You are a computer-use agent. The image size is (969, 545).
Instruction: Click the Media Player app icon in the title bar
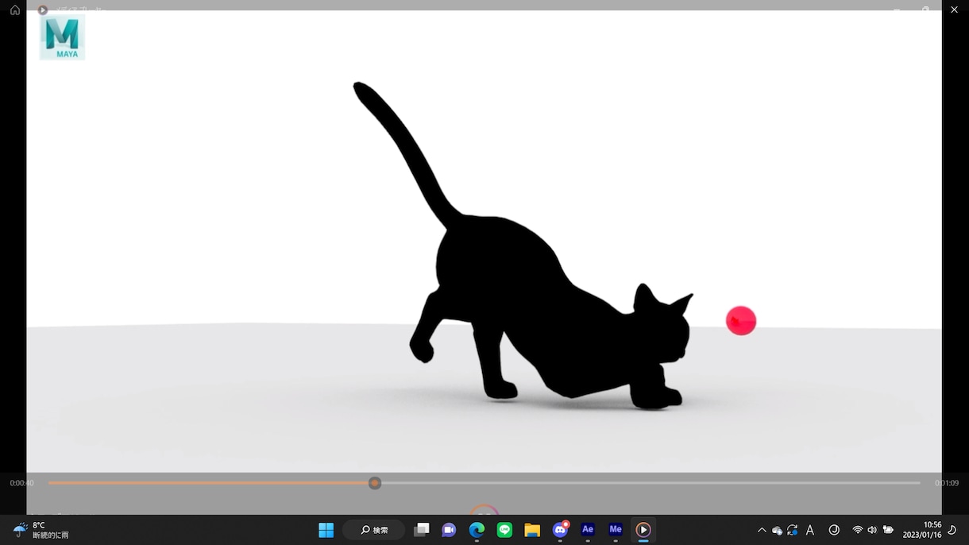tap(43, 10)
